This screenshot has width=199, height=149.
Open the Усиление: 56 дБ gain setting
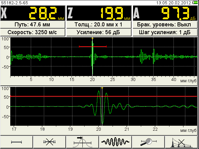point(99,33)
